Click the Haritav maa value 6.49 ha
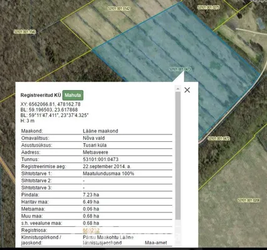 pyautogui.click(x=91, y=202)
